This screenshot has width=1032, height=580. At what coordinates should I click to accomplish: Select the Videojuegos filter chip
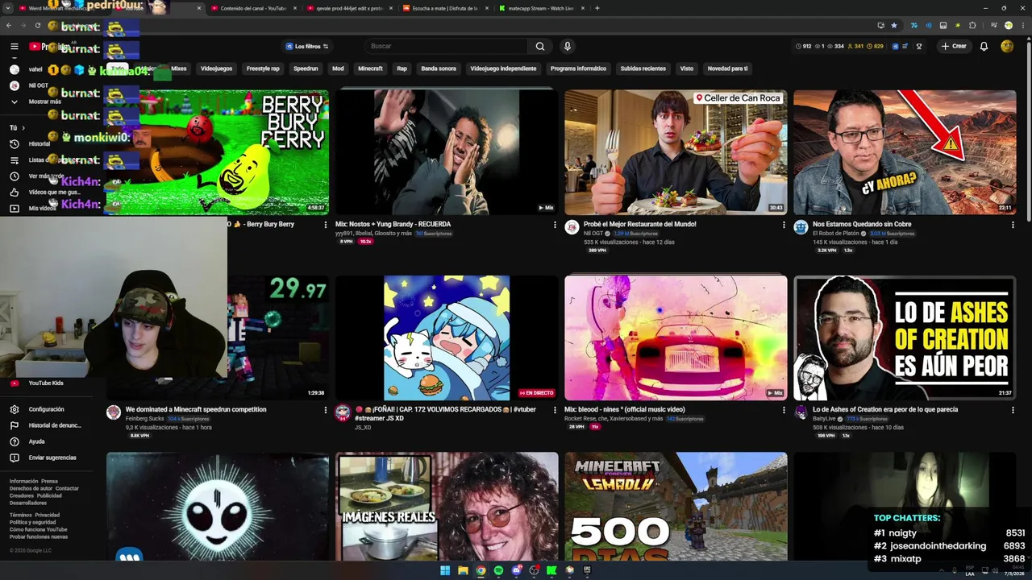(216, 68)
